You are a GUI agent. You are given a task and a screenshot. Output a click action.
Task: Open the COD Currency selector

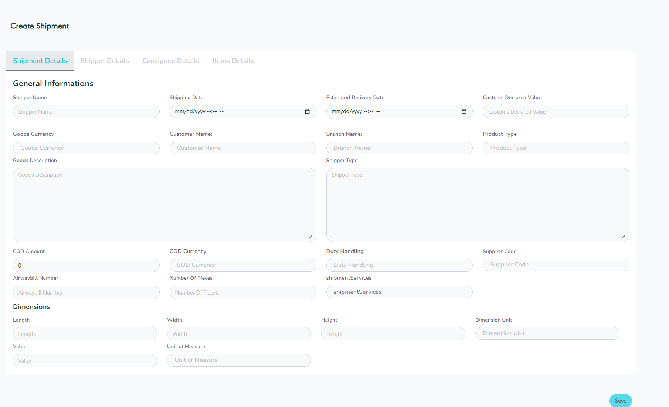pyautogui.click(x=243, y=265)
